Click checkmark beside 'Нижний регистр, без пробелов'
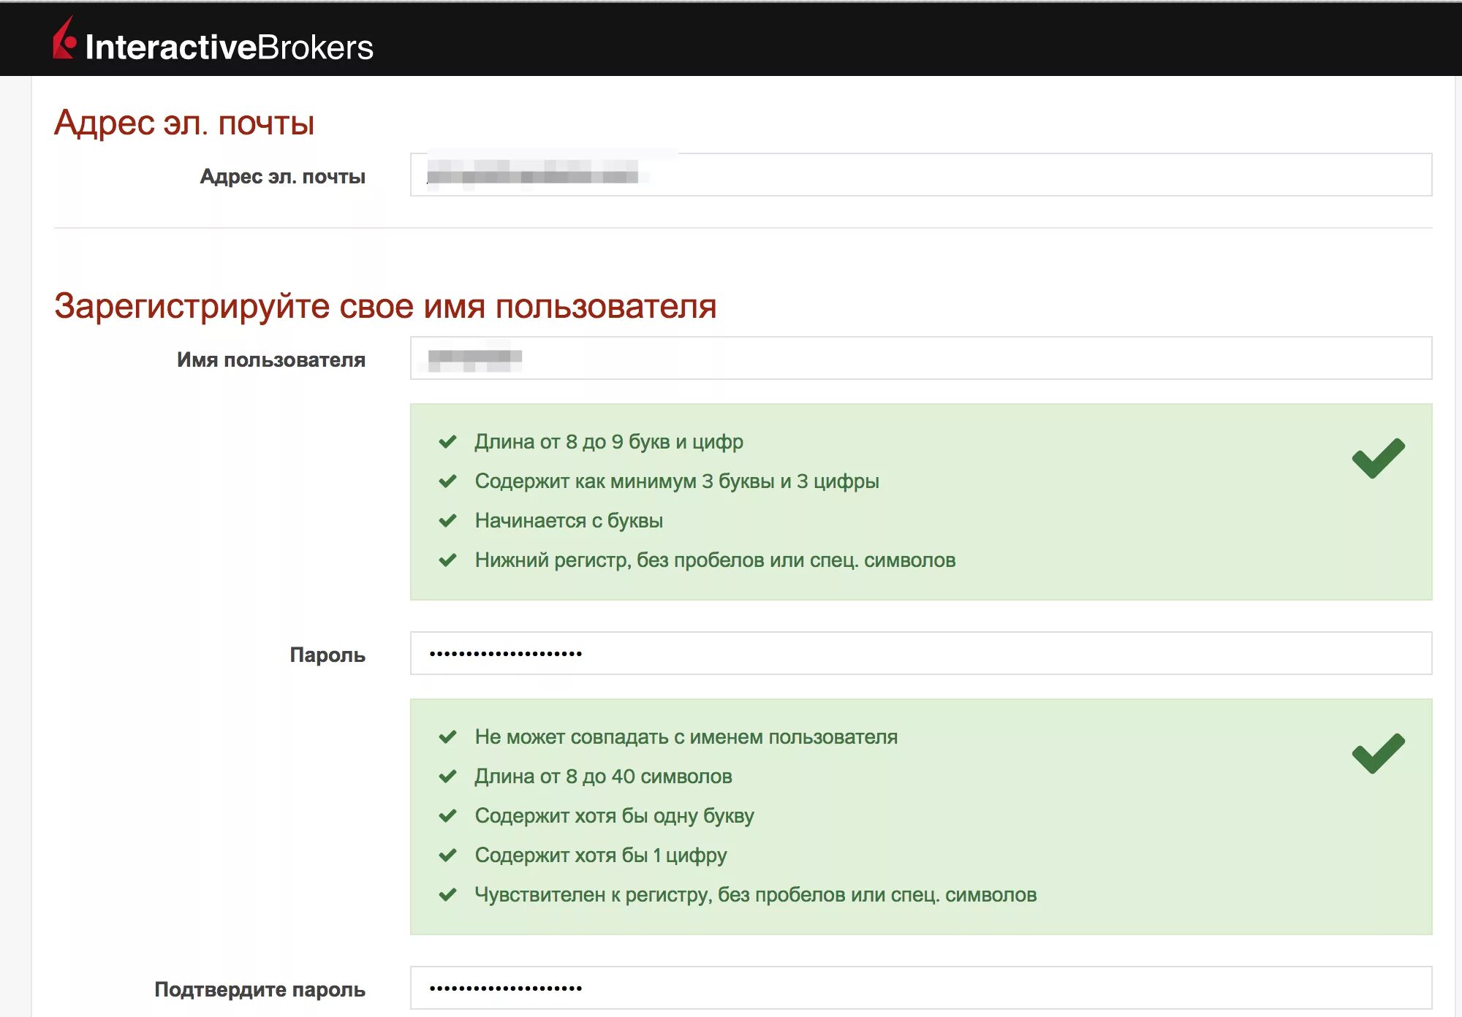The image size is (1462, 1017). pos(447,560)
